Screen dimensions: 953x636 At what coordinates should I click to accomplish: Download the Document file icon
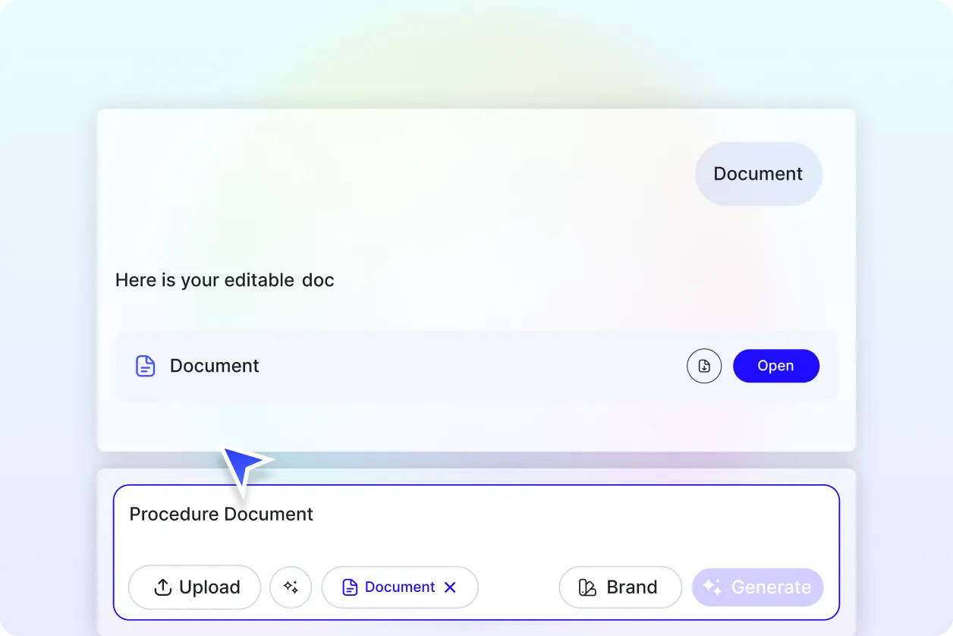tap(704, 366)
